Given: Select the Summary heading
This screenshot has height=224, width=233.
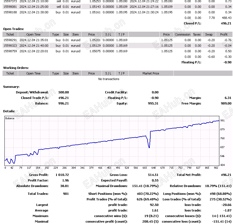Looking at the screenshot, I should 11,87.
